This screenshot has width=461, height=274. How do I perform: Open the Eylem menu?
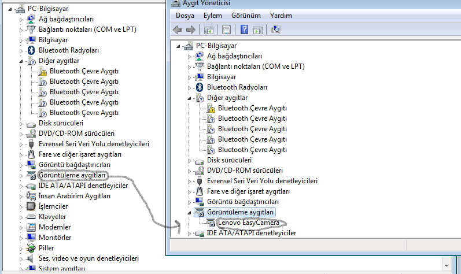(x=212, y=16)
